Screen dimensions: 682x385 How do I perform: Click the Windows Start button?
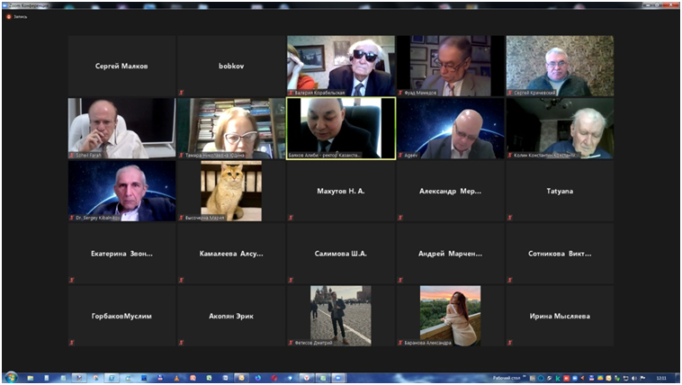coord(11,378)
